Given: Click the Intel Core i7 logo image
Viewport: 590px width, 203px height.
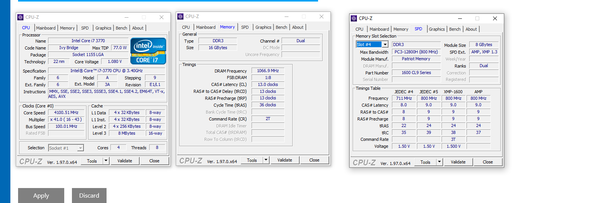Looking at the screenshot, I should [x=148, y=51].
